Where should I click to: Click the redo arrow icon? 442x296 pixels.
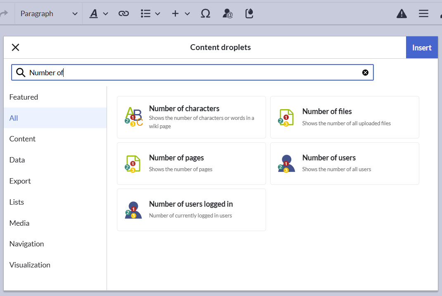click(4, 14)
